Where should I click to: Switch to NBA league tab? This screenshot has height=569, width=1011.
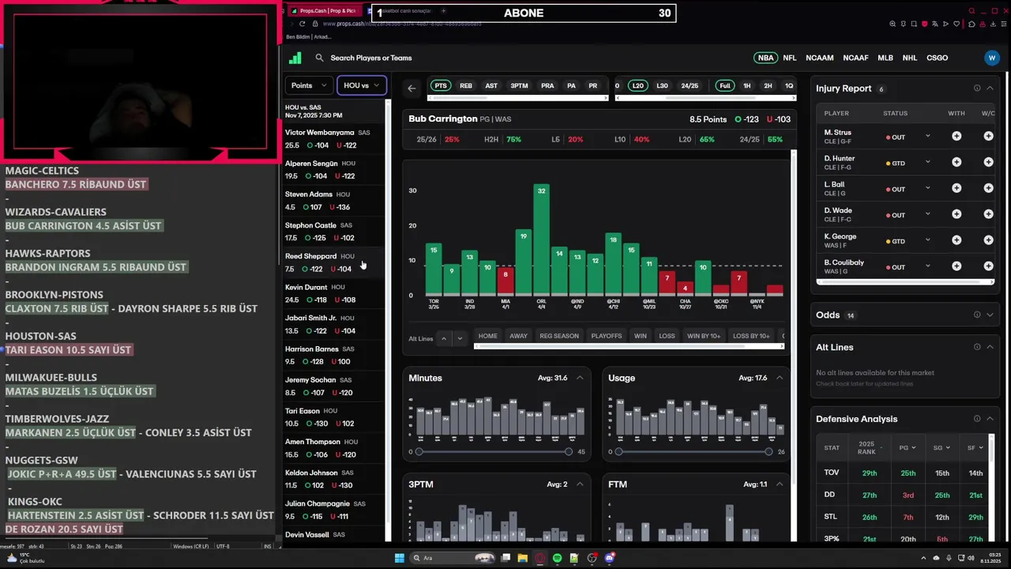(x=765, y=58)
